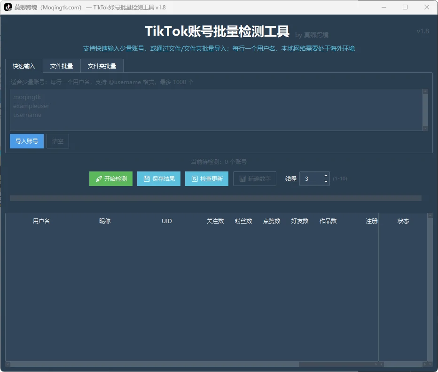Click the results table horizontal scrollbar
Screen dimensions: 438x372
point(154,364)
